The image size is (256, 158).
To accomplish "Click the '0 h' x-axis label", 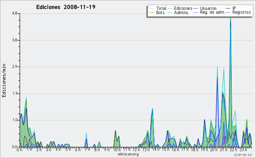I will [19, 149].
